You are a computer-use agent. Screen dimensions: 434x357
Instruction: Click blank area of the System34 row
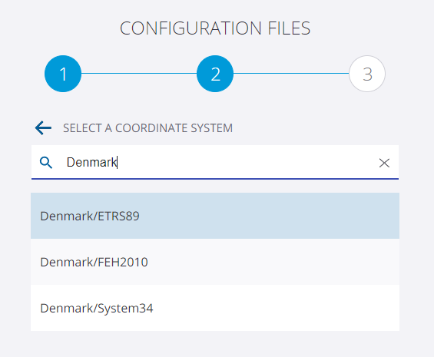[277, 308]
